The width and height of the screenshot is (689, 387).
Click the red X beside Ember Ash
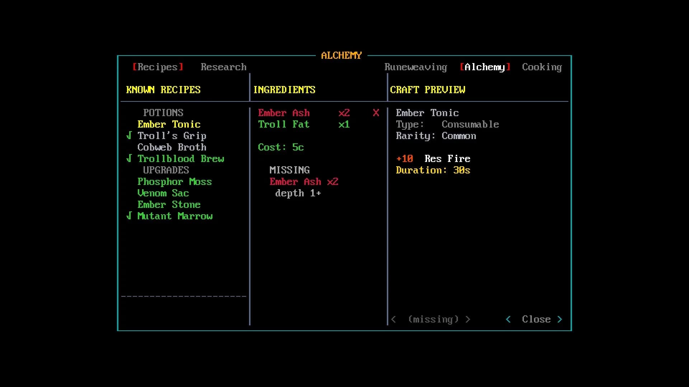point(376,113)
